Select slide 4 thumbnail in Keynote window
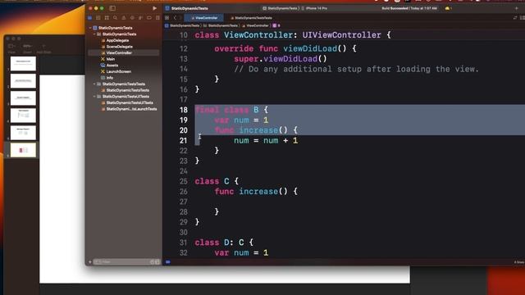Screen dimensions: 525x295 point(23,116)
